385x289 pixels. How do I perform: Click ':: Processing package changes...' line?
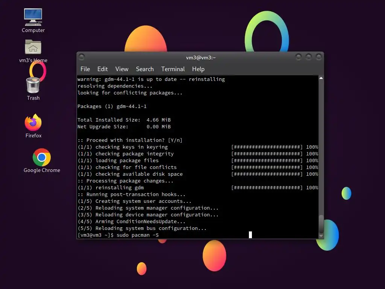pyautogui.click(x=125, y=181)
